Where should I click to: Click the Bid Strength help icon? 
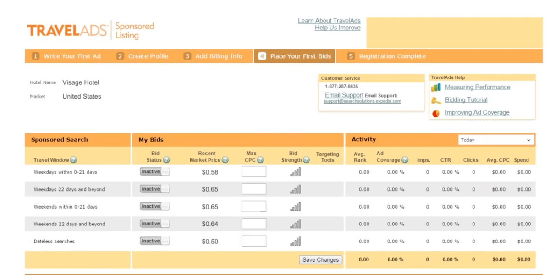(x=306, y=160)
